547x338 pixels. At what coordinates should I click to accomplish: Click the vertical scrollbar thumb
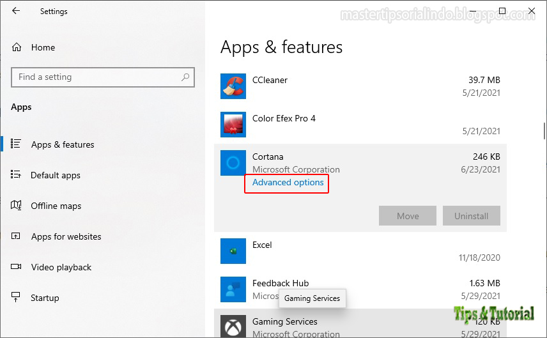coord(544,131)
